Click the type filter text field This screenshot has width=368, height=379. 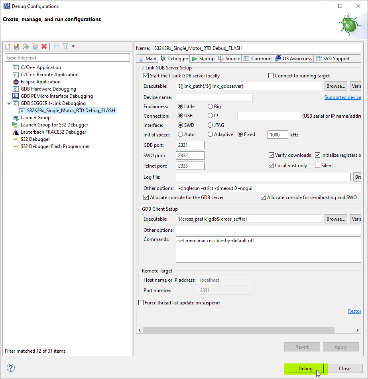(67, 58)
